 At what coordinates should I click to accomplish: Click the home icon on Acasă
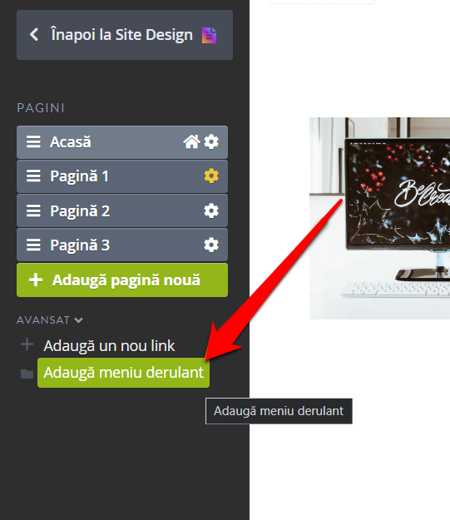click(x=191, y=142)
